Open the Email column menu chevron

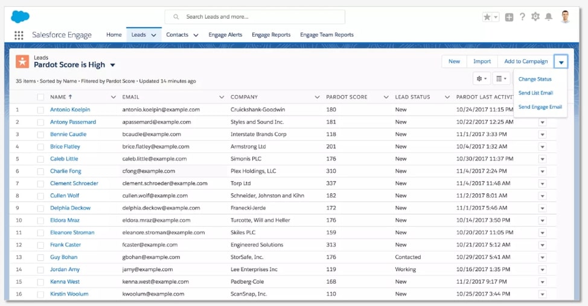click(222, 97)
